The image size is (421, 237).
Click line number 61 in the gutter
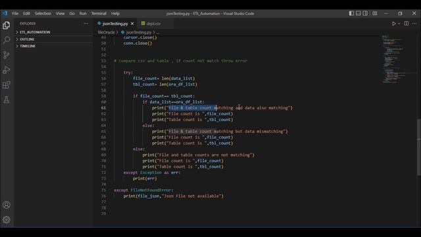pyautogui.click(x=104, y=108)
